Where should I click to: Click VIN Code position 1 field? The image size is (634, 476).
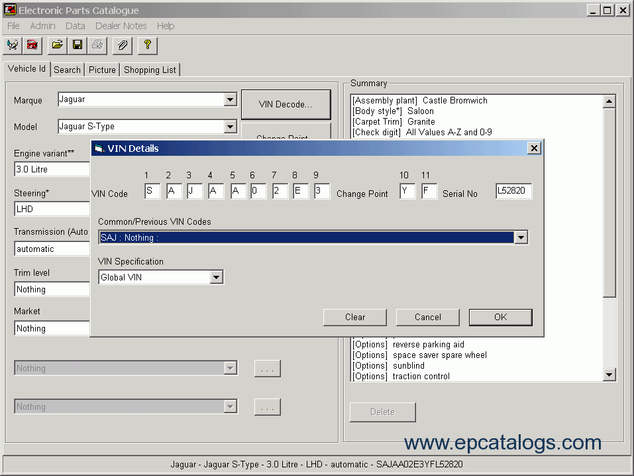click(152, 191)
